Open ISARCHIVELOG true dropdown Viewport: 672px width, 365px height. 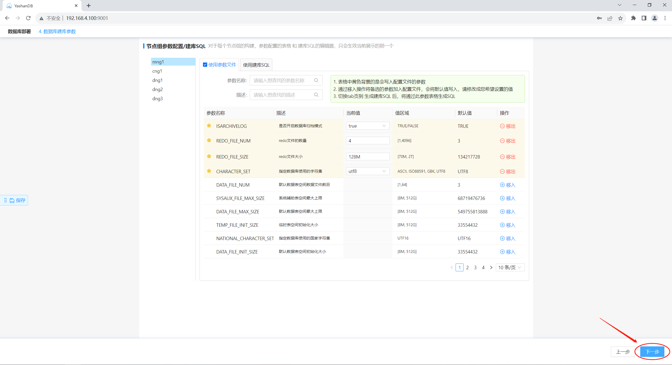368,126
